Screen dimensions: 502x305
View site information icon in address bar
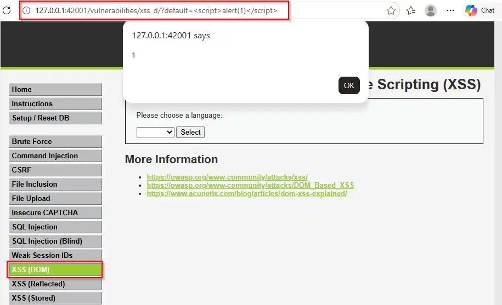click(x=26, y=10)
